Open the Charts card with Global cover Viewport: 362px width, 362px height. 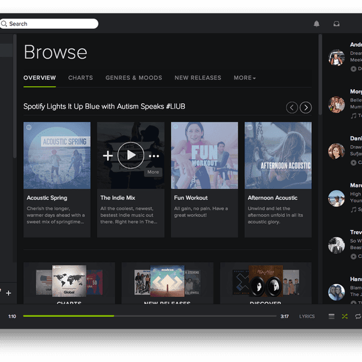(69, 283)
